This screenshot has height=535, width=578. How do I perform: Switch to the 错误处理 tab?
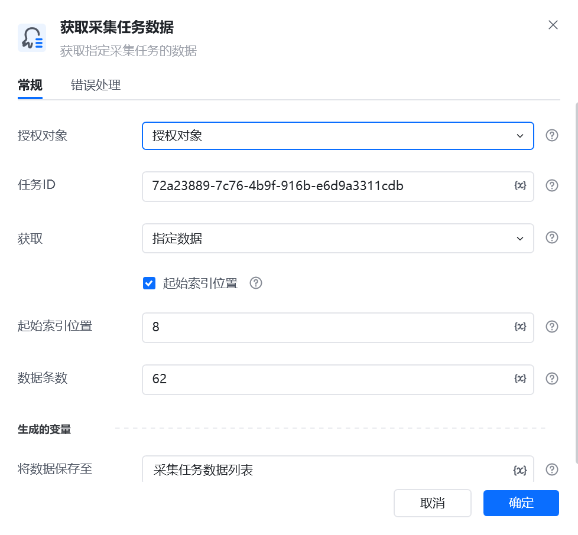(96, 86)
